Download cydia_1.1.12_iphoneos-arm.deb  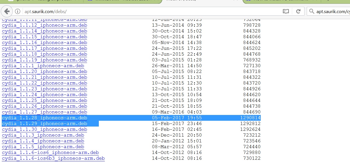point(45,25)
